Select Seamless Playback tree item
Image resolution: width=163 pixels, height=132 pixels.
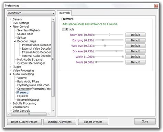29,30
